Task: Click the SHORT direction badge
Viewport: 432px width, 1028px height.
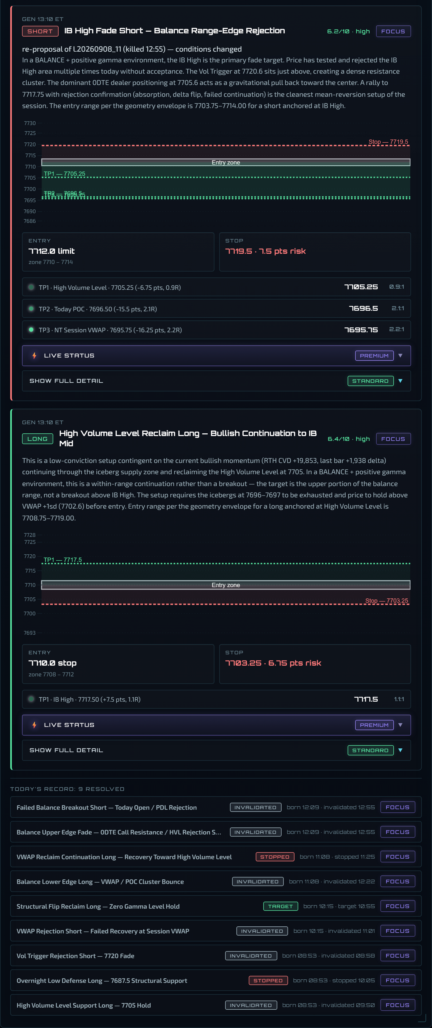Action: click(40, 31)
